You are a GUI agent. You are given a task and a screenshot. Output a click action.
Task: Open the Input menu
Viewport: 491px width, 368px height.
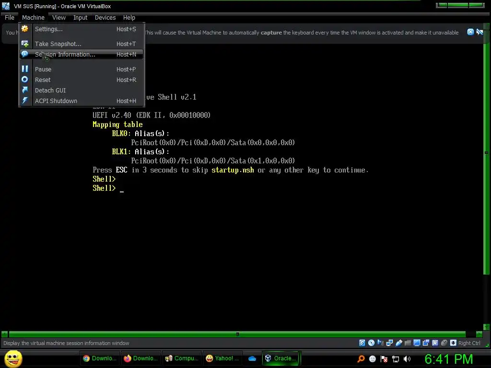[x=80, y=18]
